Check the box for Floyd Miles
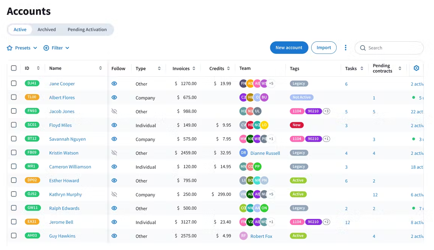The image size is (434, 250). (x=14, y=125)
